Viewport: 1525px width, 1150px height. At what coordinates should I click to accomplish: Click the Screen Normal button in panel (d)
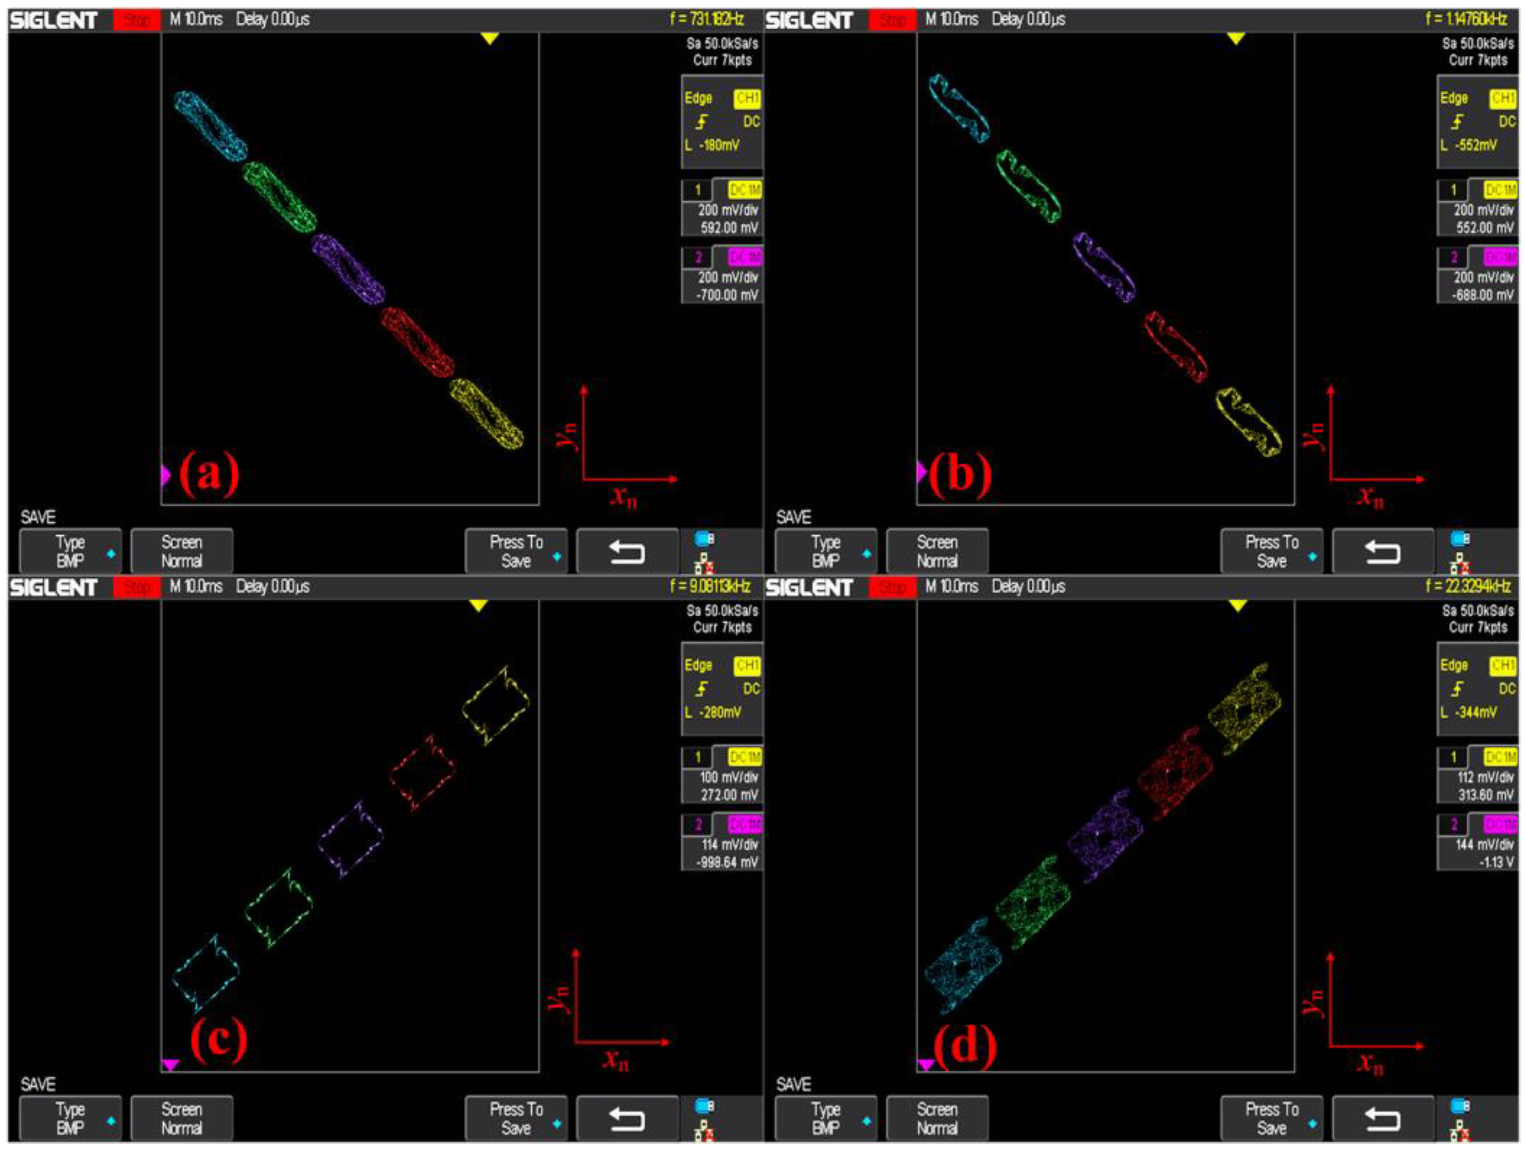click(937, 1118)
